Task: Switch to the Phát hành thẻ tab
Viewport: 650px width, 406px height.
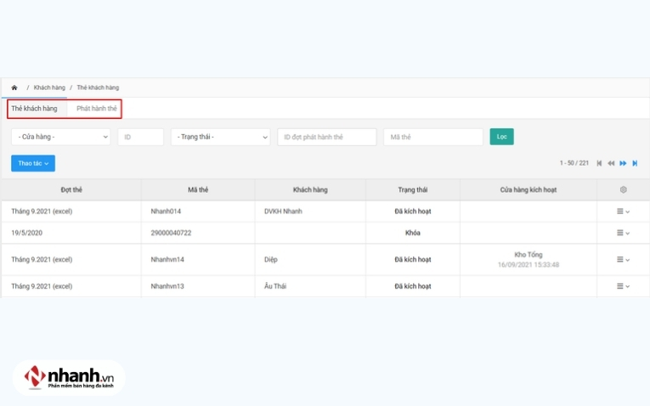Action: [x=97, y=109]
